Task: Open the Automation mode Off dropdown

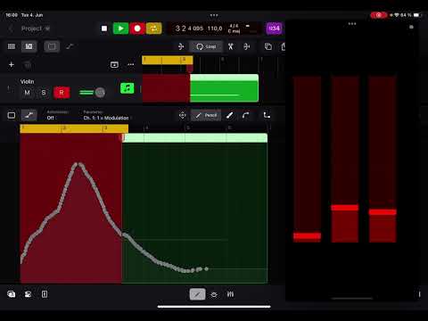Action: (57, 115)
